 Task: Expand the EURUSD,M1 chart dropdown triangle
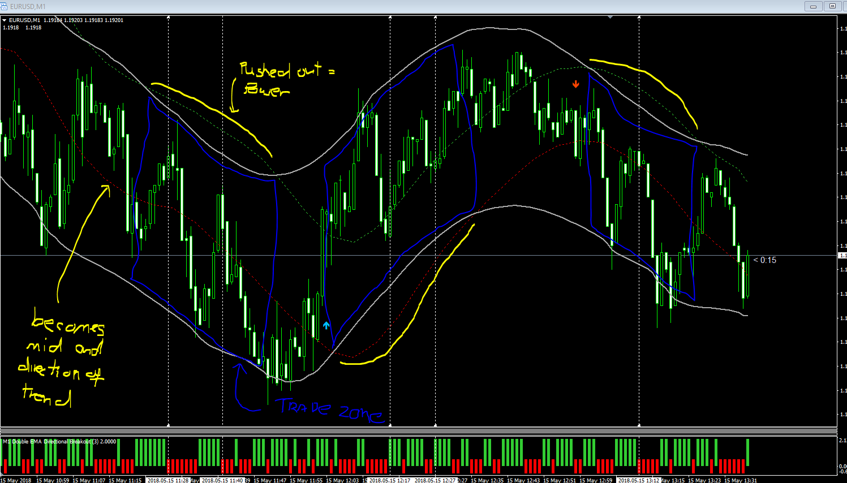5,20
